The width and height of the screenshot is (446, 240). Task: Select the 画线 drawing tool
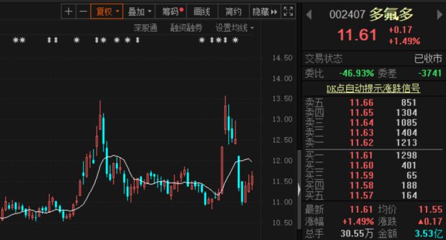pyautogui.click(x=202, y=12)
